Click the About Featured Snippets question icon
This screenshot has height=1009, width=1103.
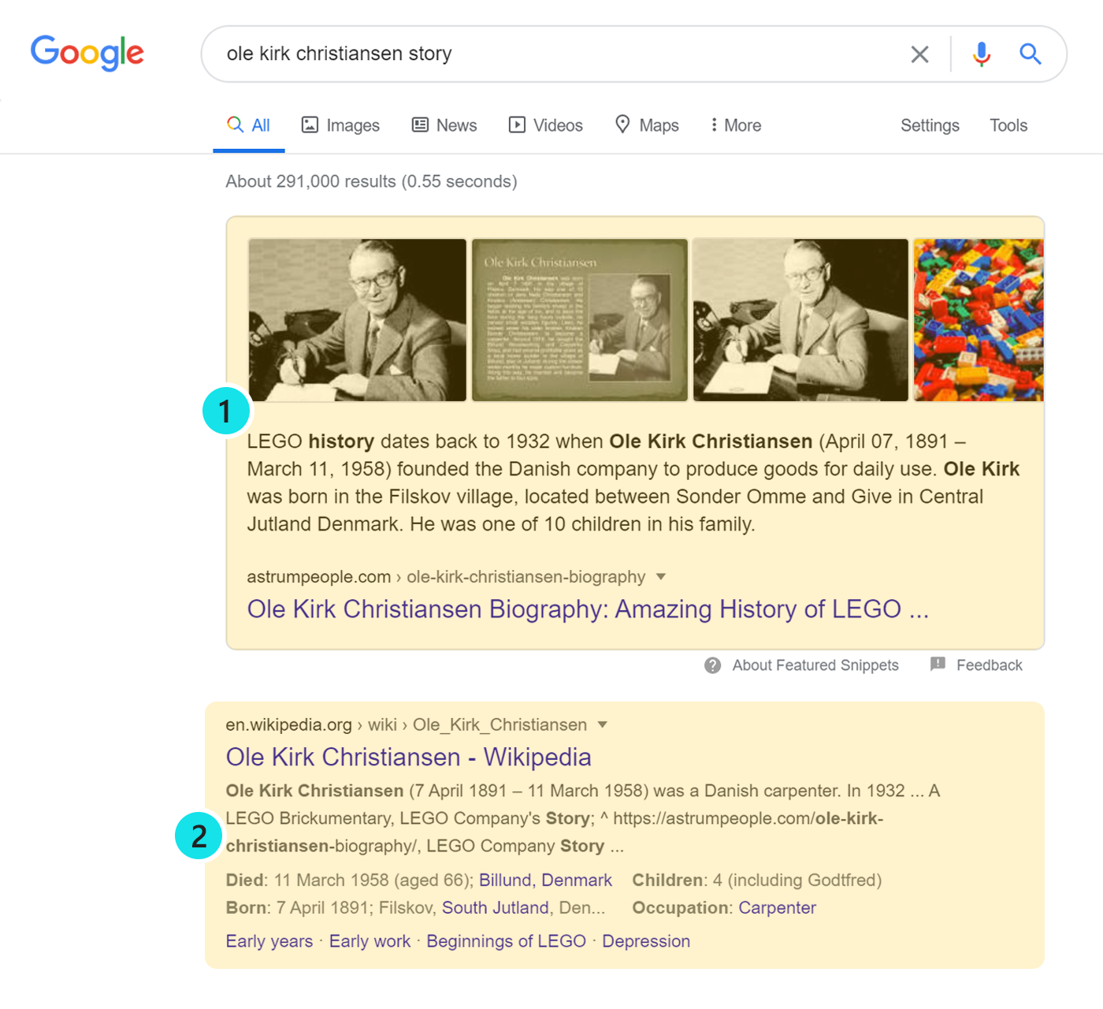(713, 665)
